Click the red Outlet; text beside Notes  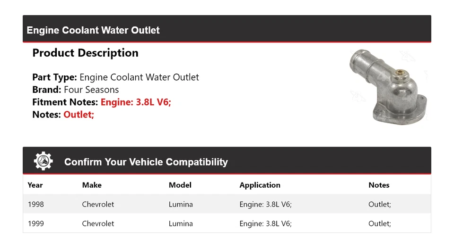[79, 114]
